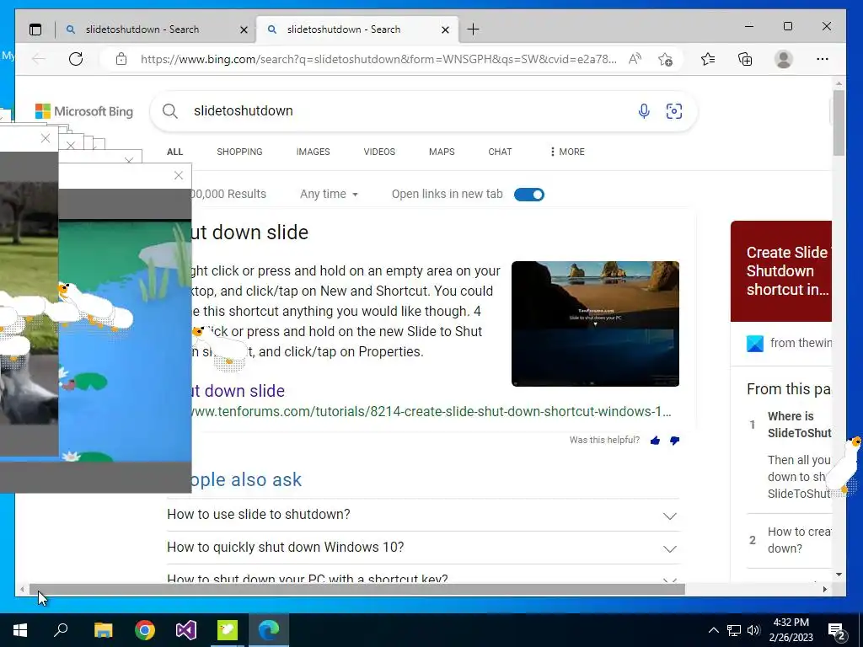The height and width of the screenshot is (647, 863).
Task: Click the vertical page scrollbar thumb
Action: coord(839,123)
